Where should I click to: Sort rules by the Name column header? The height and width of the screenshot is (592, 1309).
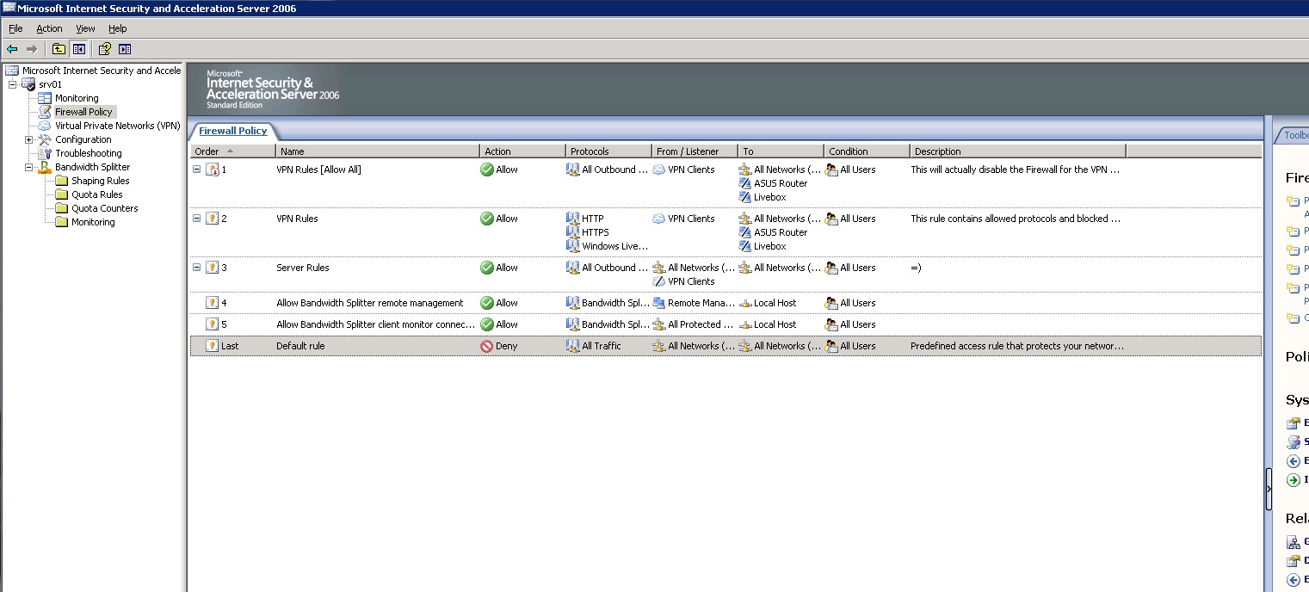[x=376, y=151]
